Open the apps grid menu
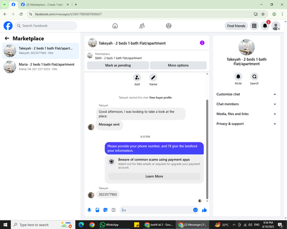The image size is (287, 229). [254, 26]
